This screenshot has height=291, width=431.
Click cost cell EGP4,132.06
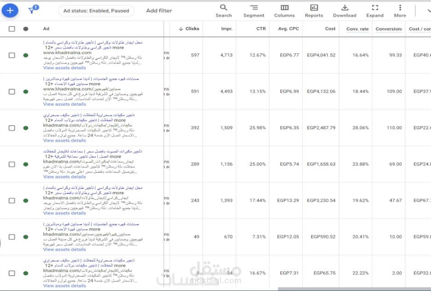point(321,91)
